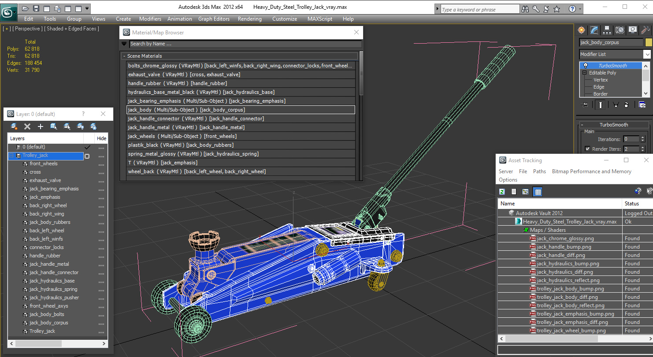Image resolution: width=653 pixels, height=357 pixels.
Task: Toggle current-layer checkbox for Trolley_jack layer
Action: [87, 156]
